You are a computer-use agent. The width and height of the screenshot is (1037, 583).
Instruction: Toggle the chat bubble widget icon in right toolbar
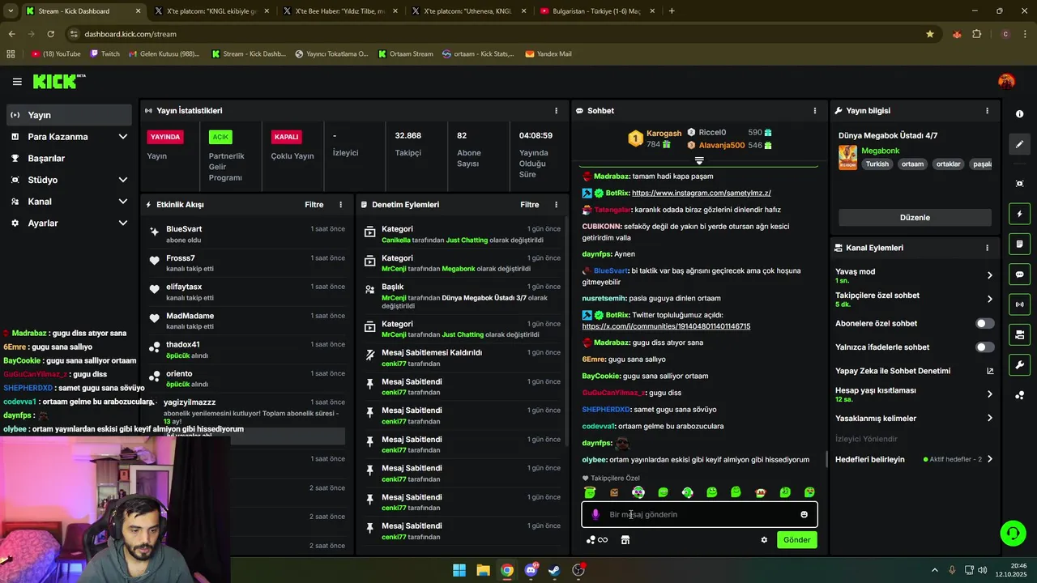(x=1019, y=274)
